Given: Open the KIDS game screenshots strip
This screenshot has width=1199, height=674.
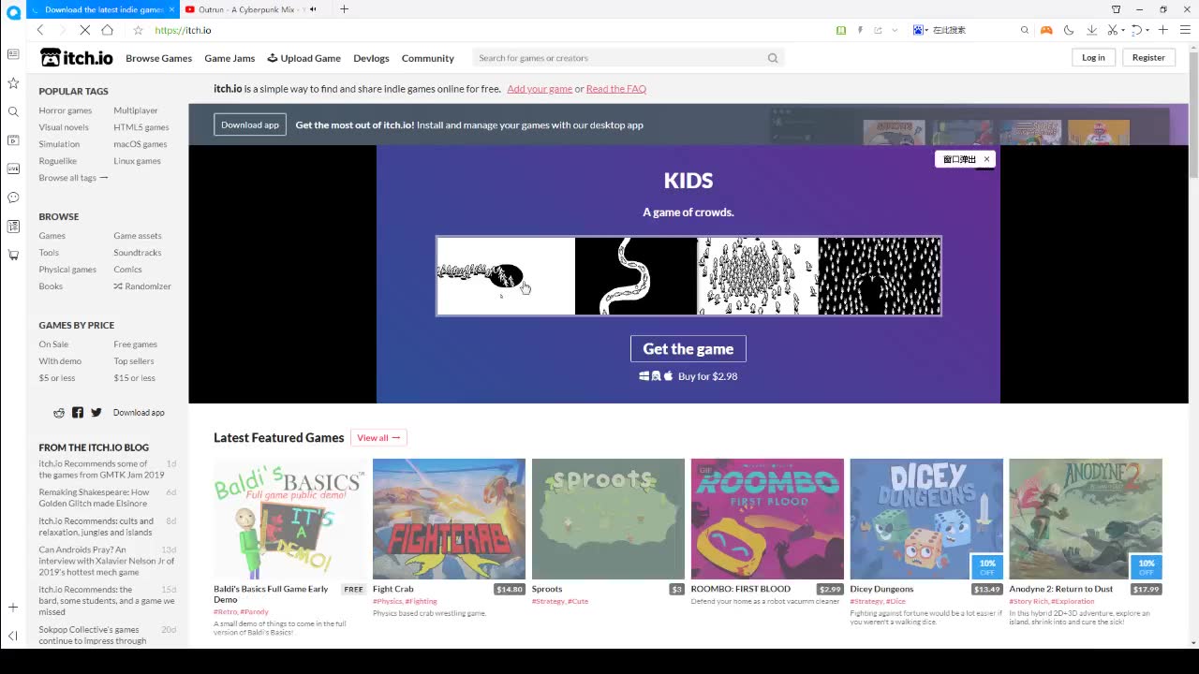Looking at the screenshot, I should [688, 276].
